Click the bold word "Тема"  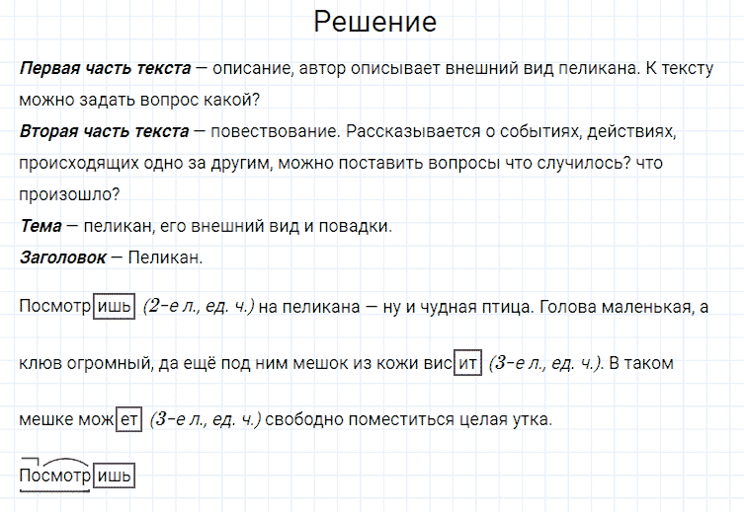(39, 226)
